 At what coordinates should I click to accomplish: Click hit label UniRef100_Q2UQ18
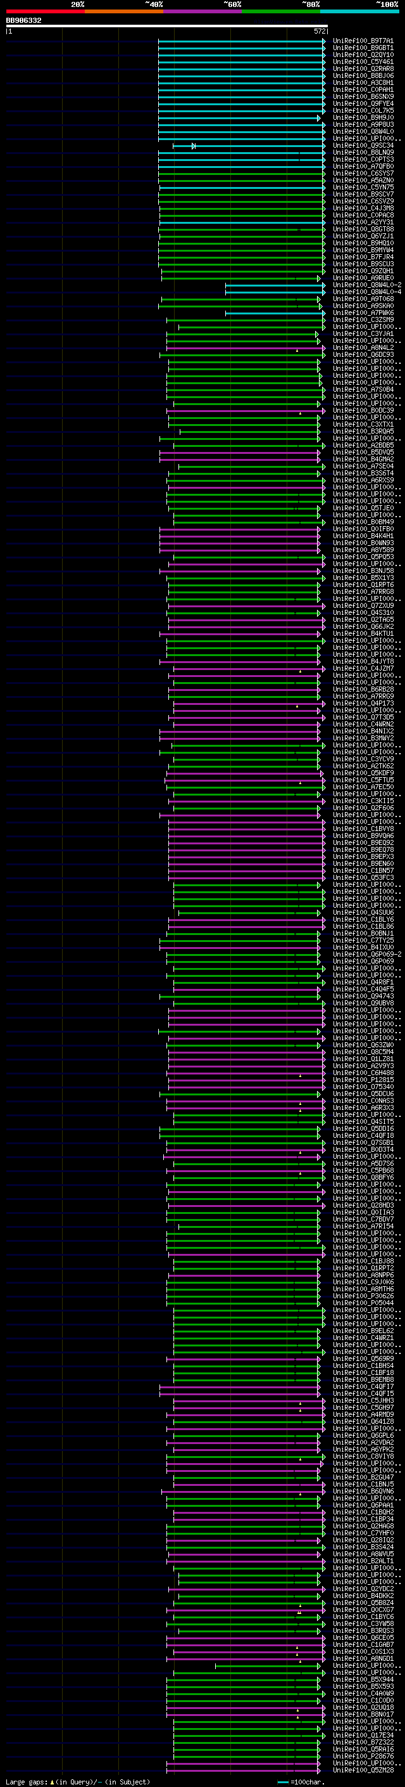click(x=363, y=1708)
